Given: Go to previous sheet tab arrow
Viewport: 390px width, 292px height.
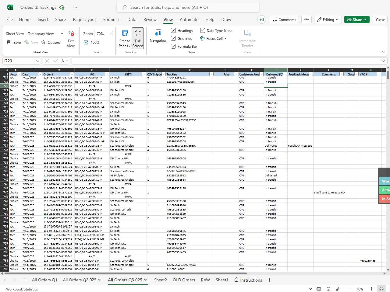Looking at the screenshot, I should pos(5,280).
